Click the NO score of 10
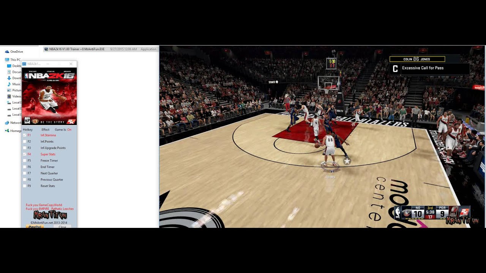 [418, 214]
